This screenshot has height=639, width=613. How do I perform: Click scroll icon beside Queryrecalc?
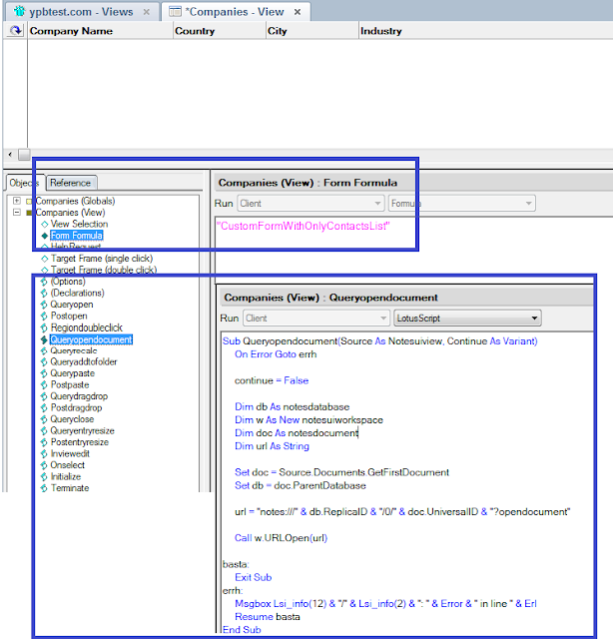coord(44,350)
